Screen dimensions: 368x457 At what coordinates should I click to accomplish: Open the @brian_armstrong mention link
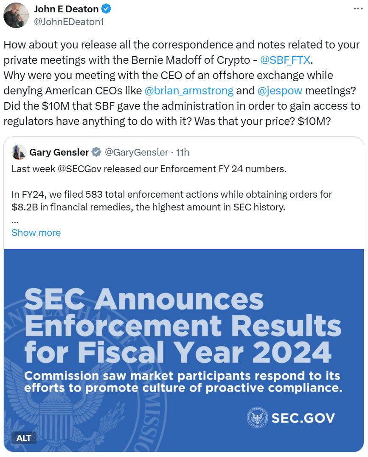[189, 91]
